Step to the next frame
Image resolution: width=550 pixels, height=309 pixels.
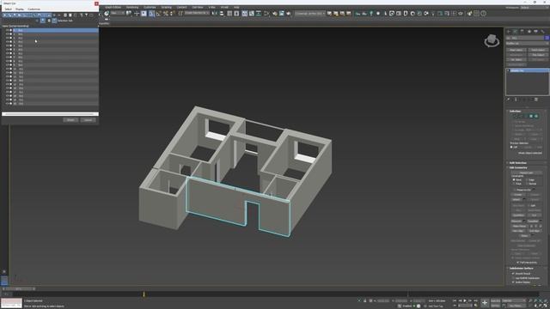coord(470,300)
